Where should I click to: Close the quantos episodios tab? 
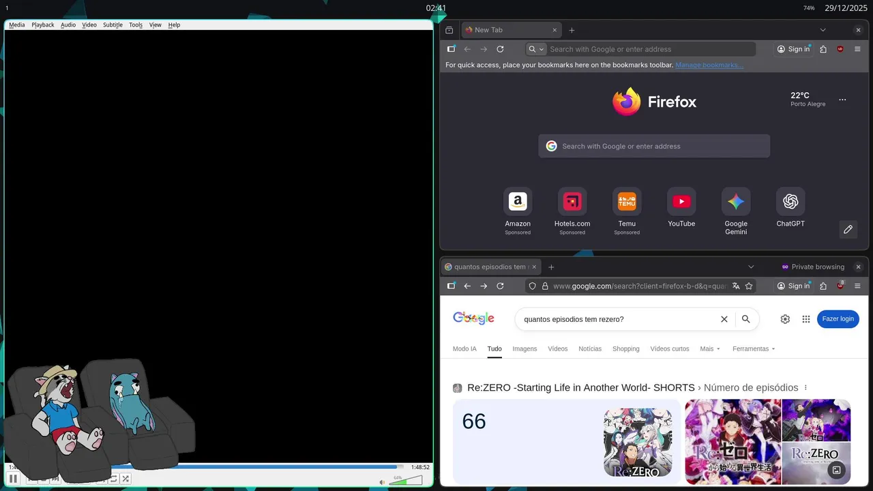click(534, 267)
